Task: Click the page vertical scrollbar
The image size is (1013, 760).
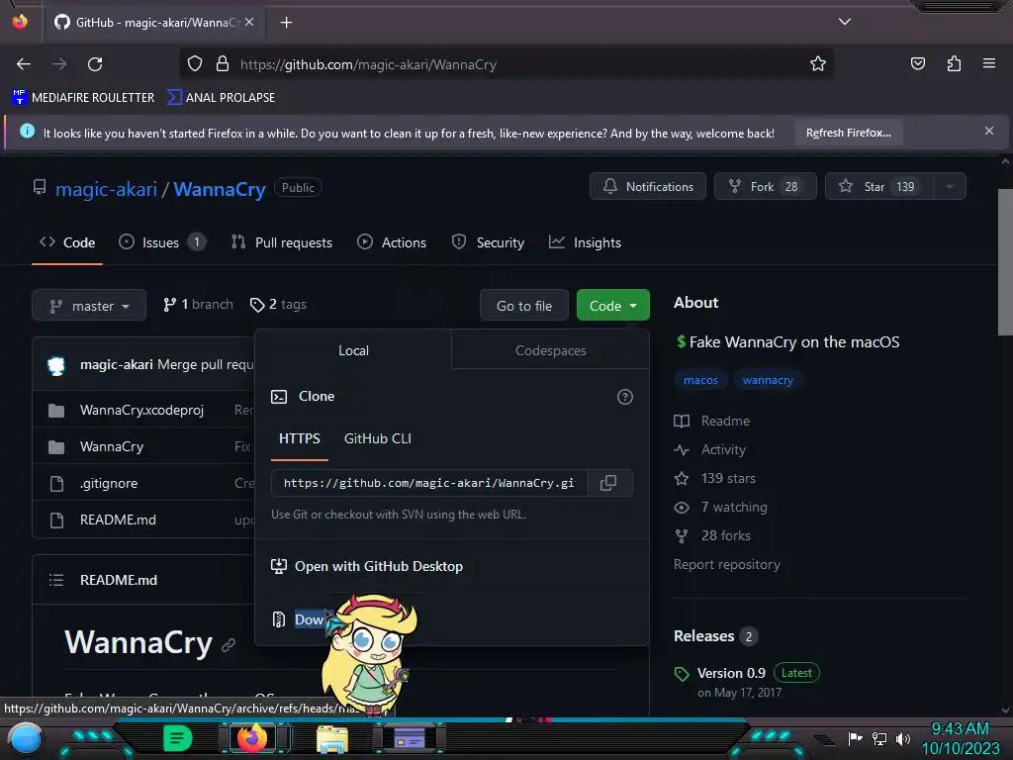Action: [1005, 261]
